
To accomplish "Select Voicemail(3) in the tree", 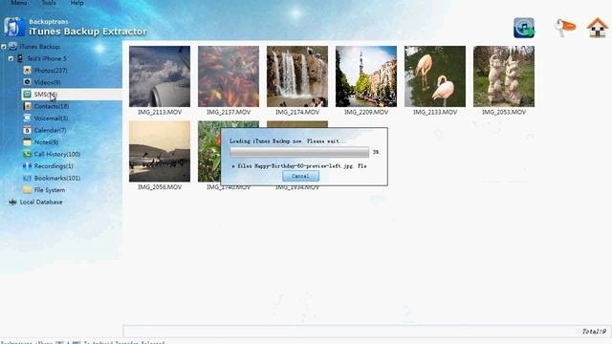I will pyautogui.click(x=51, y=118).
